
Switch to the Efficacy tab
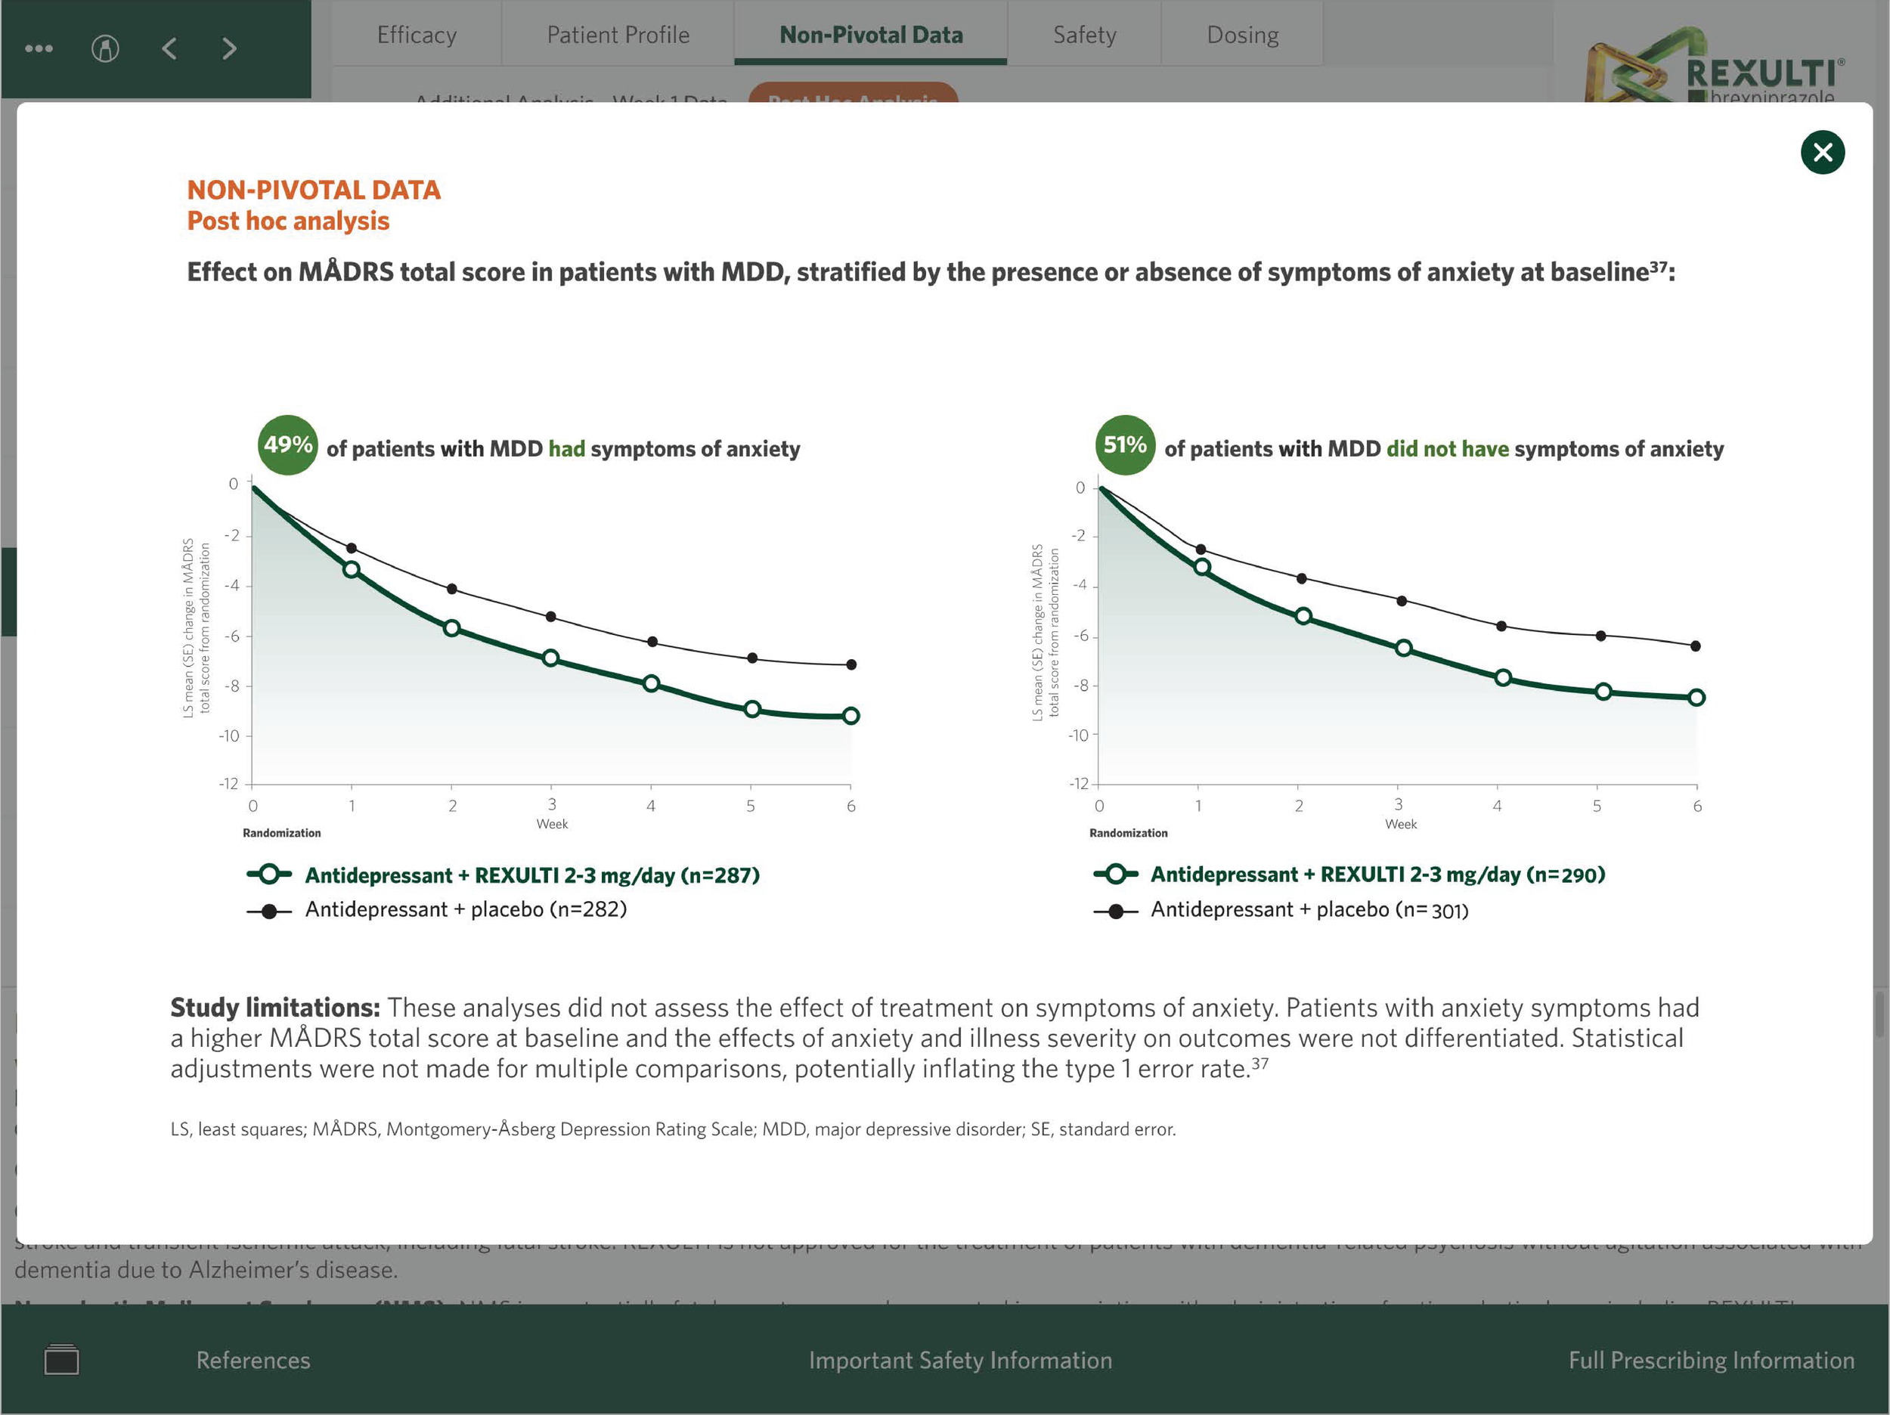pyautogui.click(x=417, y=34)
